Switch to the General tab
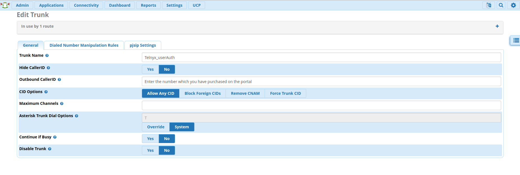 pos(31,45)
